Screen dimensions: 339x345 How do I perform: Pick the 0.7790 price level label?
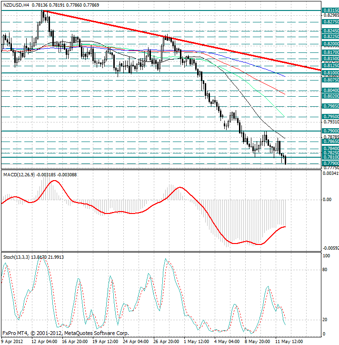(330, 163)
